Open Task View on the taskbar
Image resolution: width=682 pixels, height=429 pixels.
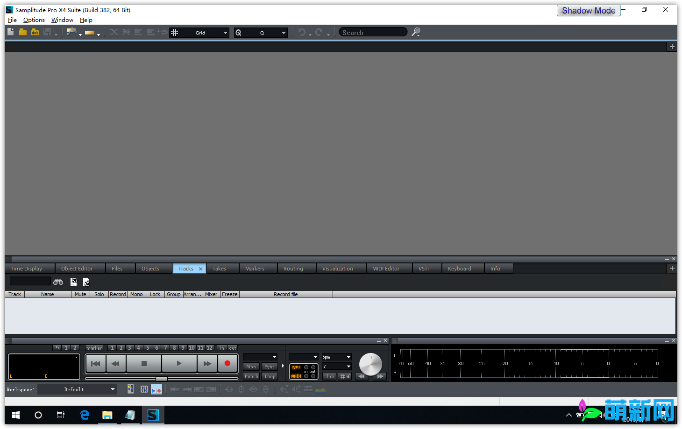tap(61, 415)
